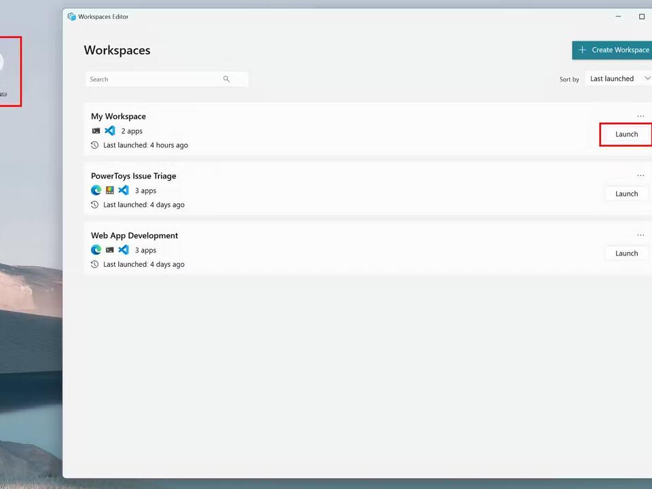
Task: Open the more options menu for My Workspace
Action: [640, 116]
